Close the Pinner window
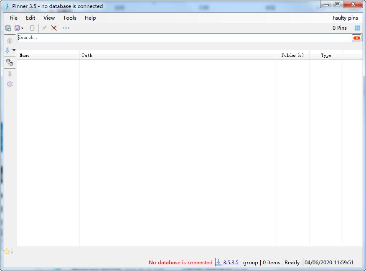 tap(353, 5)
